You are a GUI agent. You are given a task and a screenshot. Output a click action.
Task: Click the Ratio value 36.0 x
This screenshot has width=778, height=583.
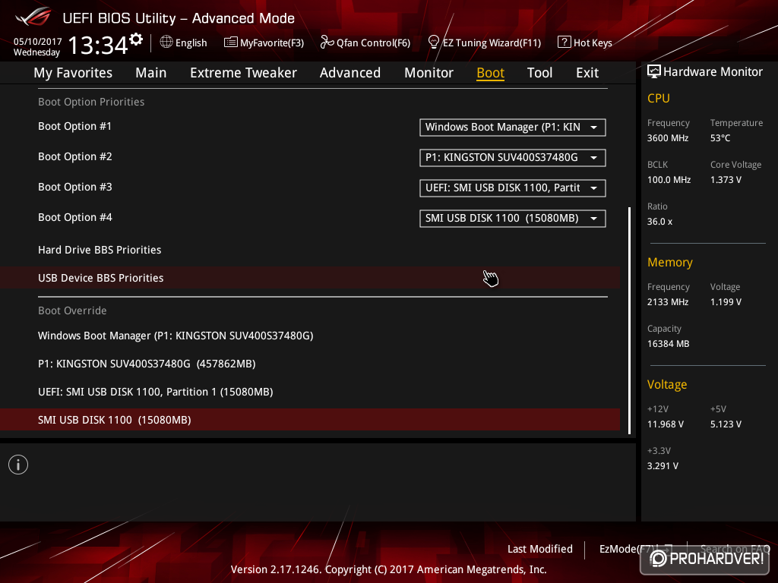pyautogui.click(x=659, y=221)
